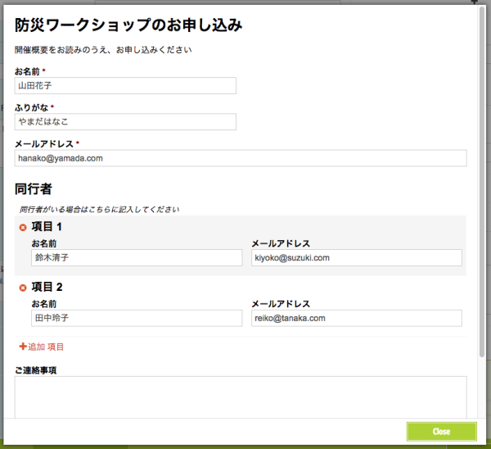The height and width of the screenshot is (449, 491).
Task: Click the 項目 1 heading
Action: point(47,227)
